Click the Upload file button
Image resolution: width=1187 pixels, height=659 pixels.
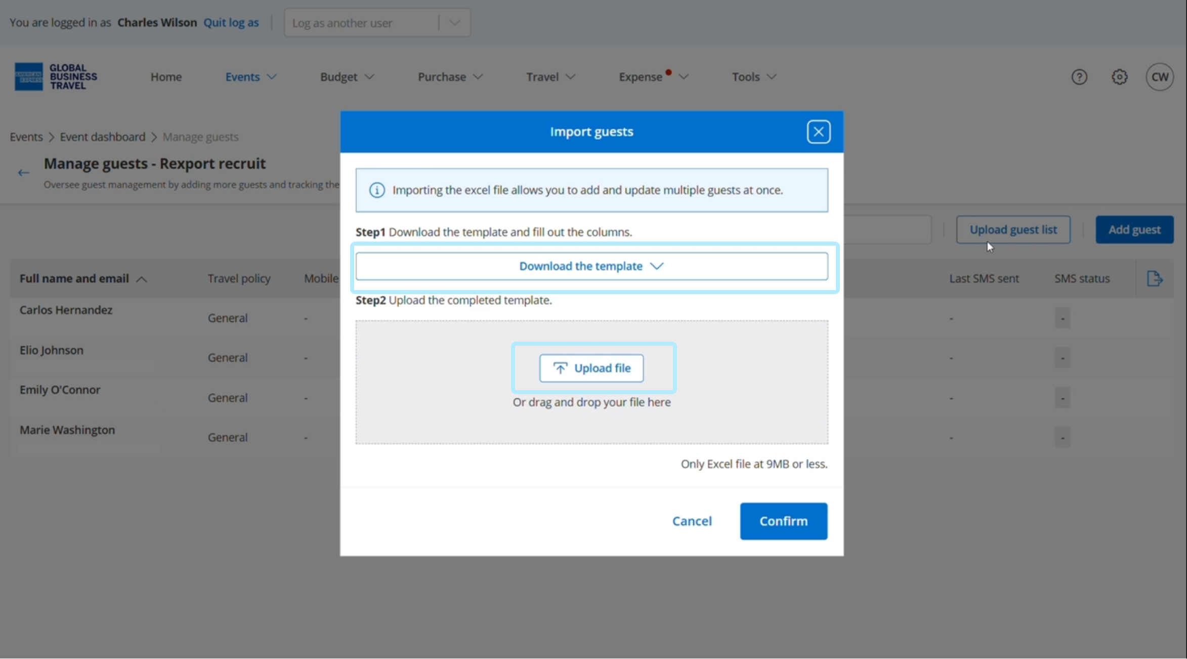[591, 368]
